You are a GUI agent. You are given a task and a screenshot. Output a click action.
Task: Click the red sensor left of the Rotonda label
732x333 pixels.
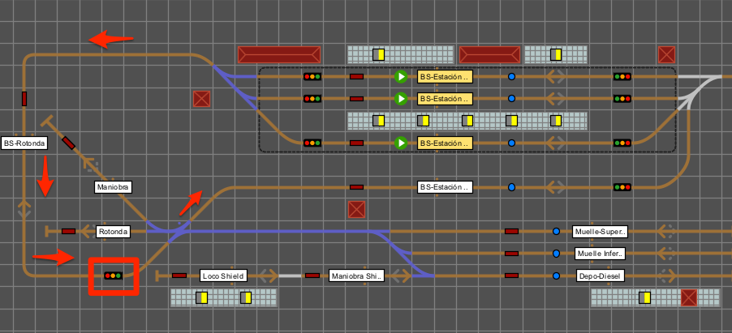(69, 232)
